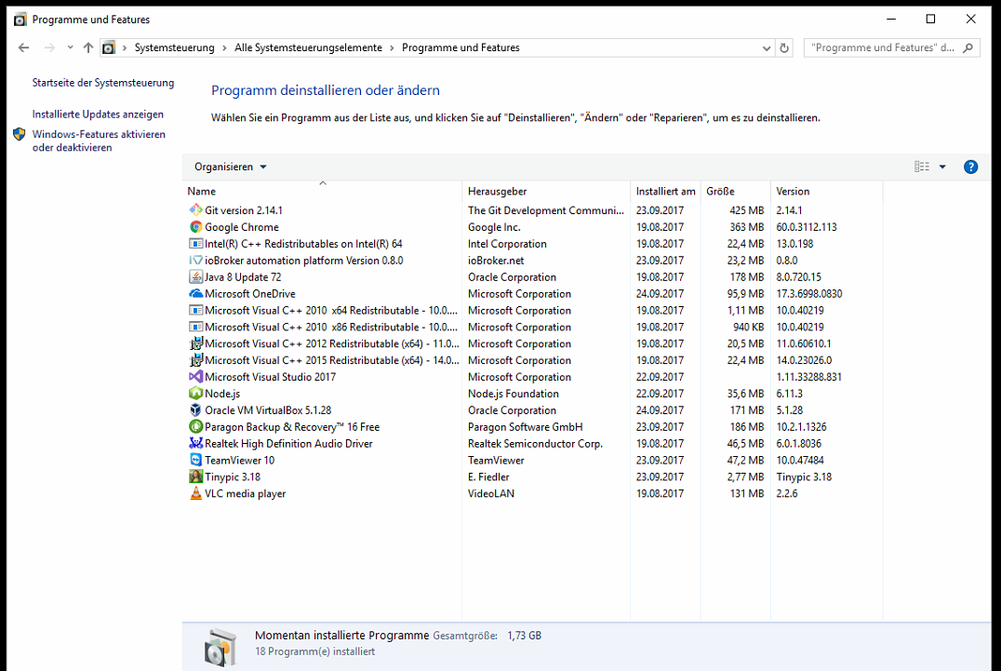The height and width of the screenshot is (671, 1001).
Task: Sort by the Name column header
Action: pos(323,191)
